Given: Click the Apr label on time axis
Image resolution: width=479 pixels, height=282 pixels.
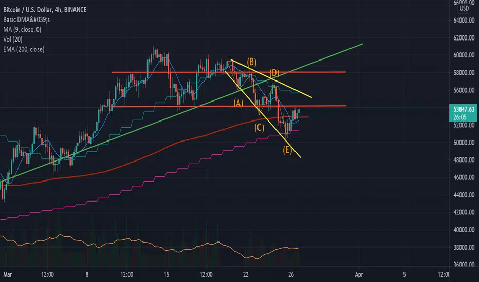Looking at the screenshot, I should [359, 275].
